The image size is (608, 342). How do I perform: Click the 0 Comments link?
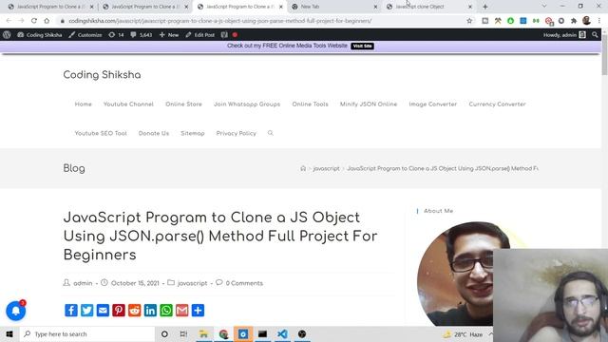click(x=244, y=283)
